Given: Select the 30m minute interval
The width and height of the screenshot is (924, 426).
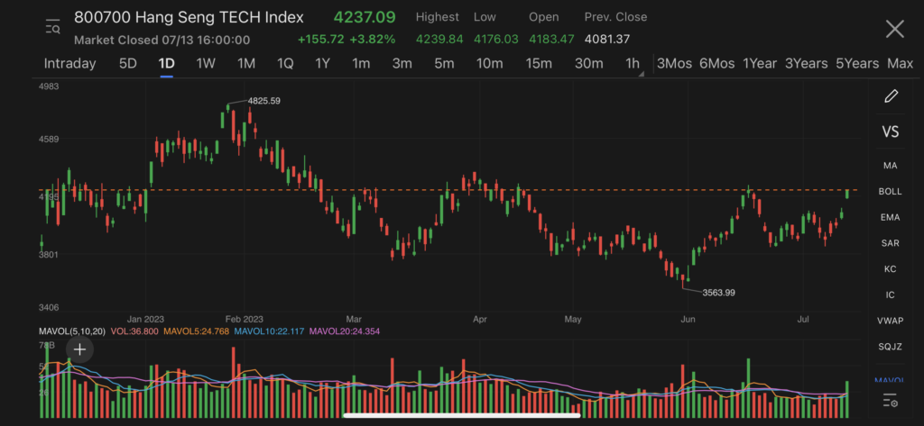Looking at the screenshot, I should coord(588,64).
